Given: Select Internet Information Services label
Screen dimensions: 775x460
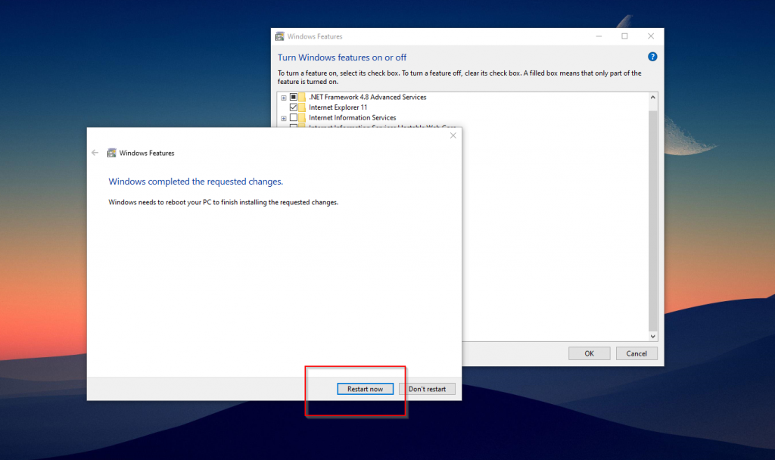Looking at the screenshot, I should click(353, 117).
